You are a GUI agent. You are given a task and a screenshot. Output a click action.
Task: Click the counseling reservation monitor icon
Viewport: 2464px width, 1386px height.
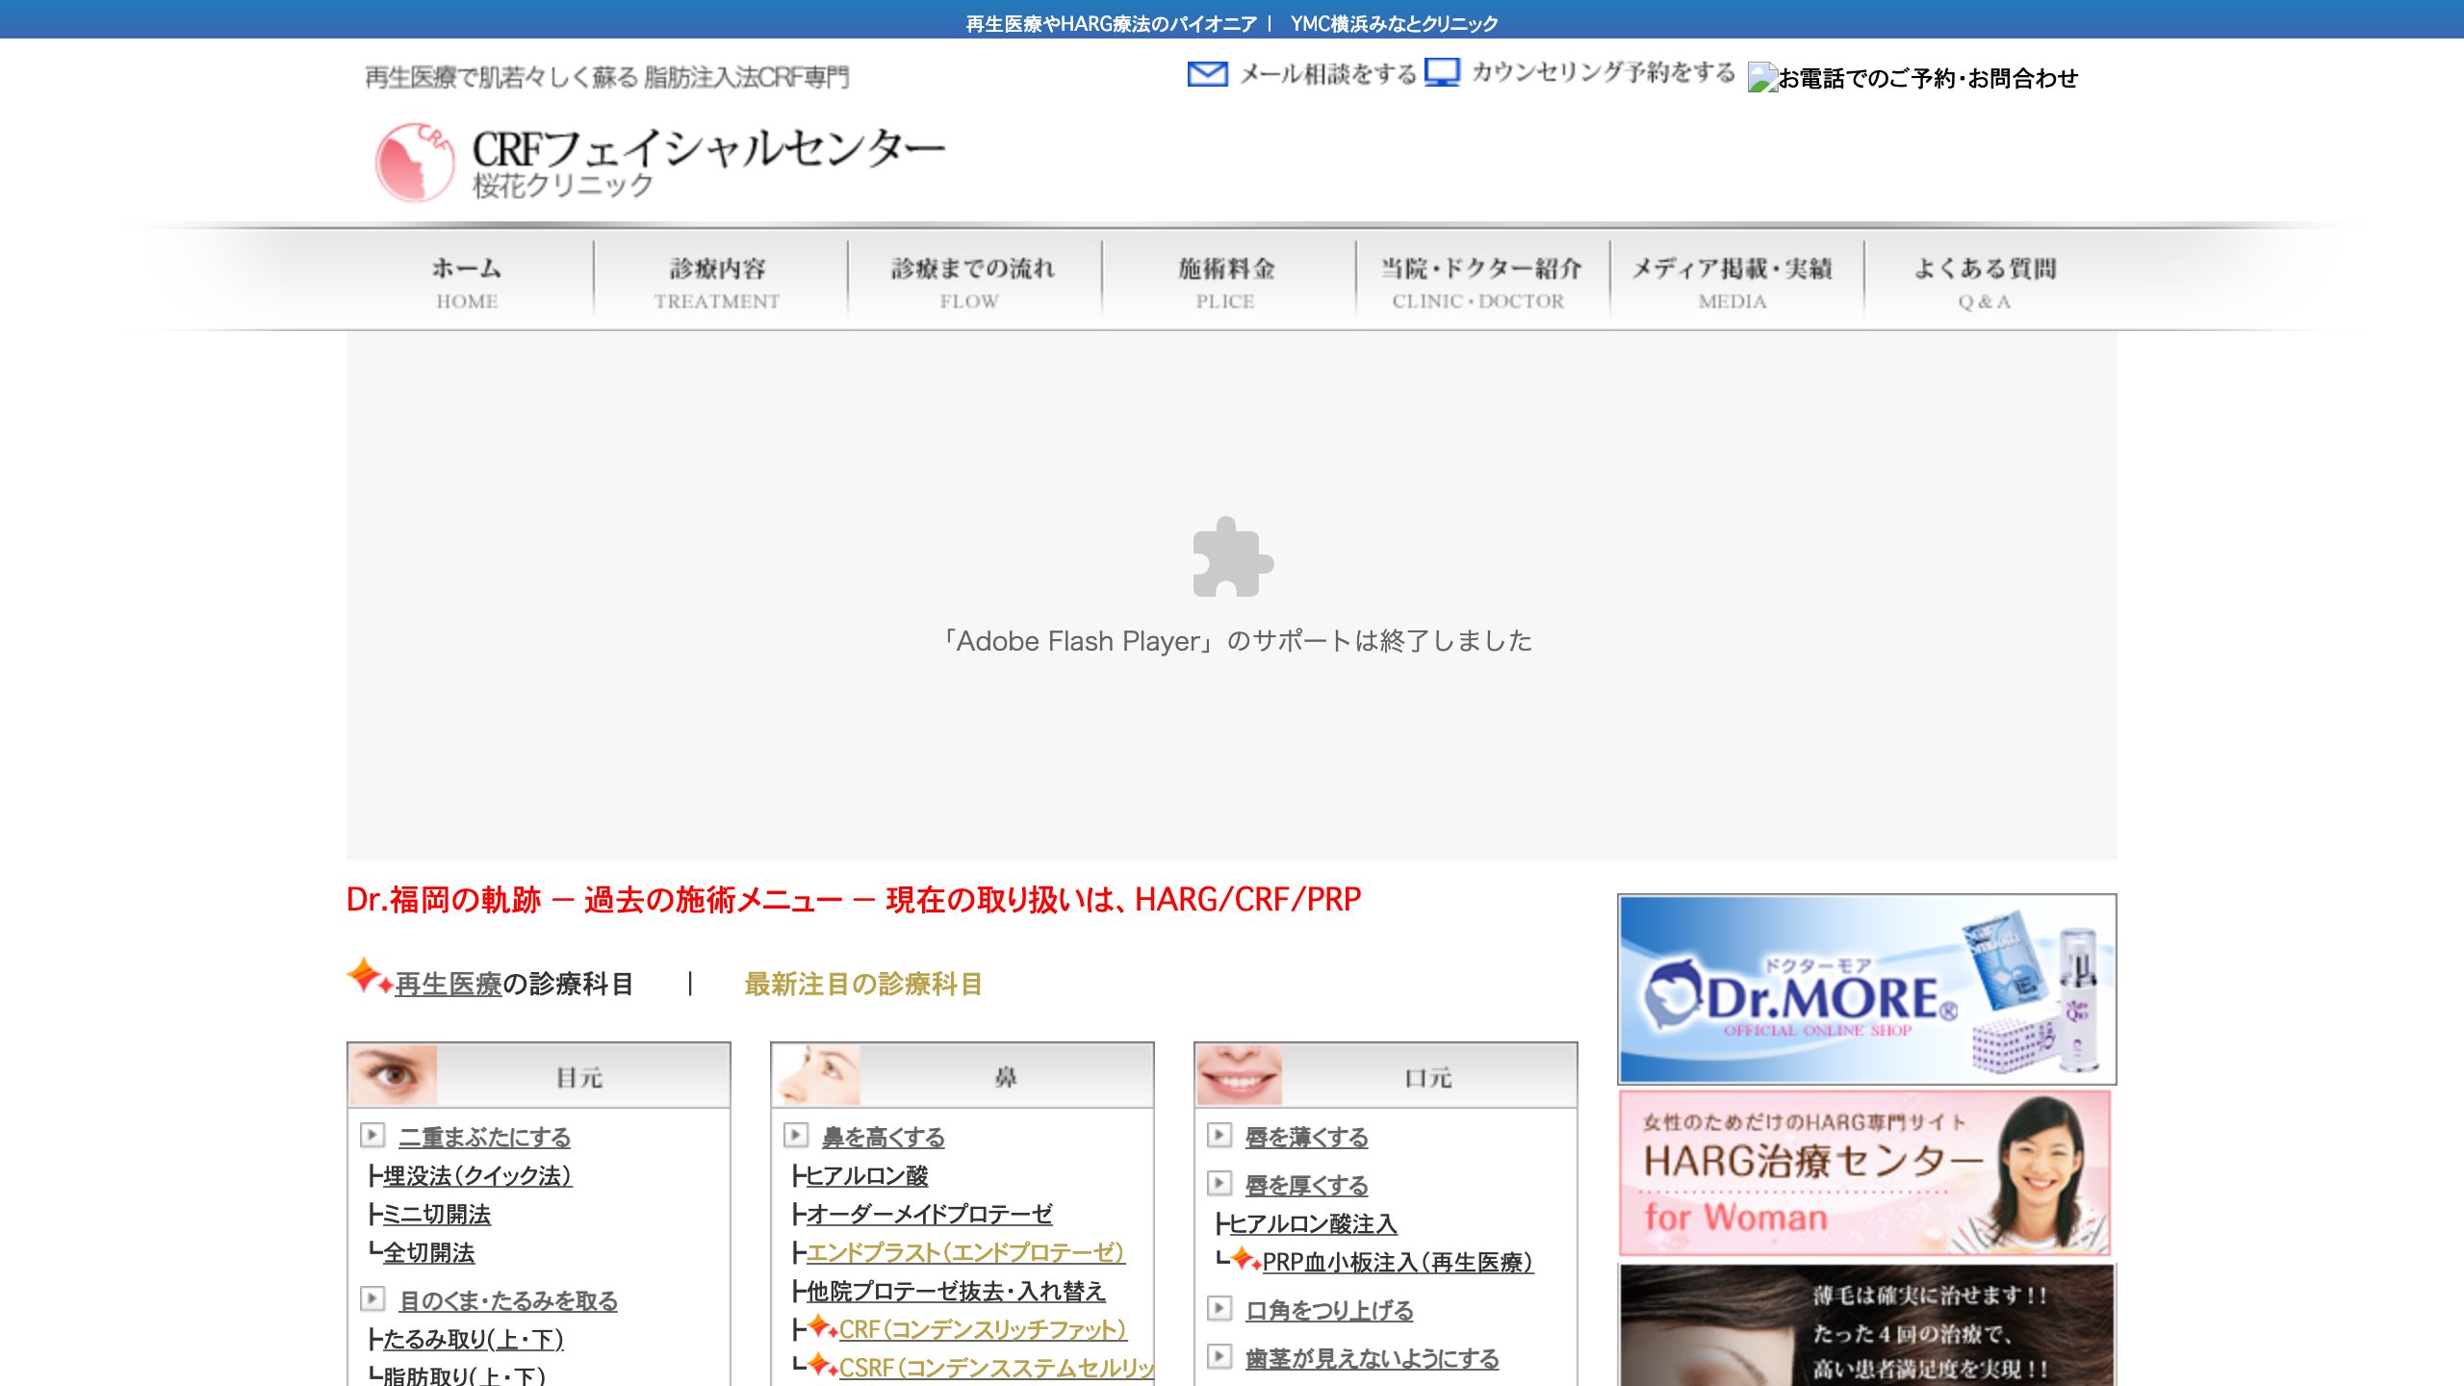point(1442,73)
